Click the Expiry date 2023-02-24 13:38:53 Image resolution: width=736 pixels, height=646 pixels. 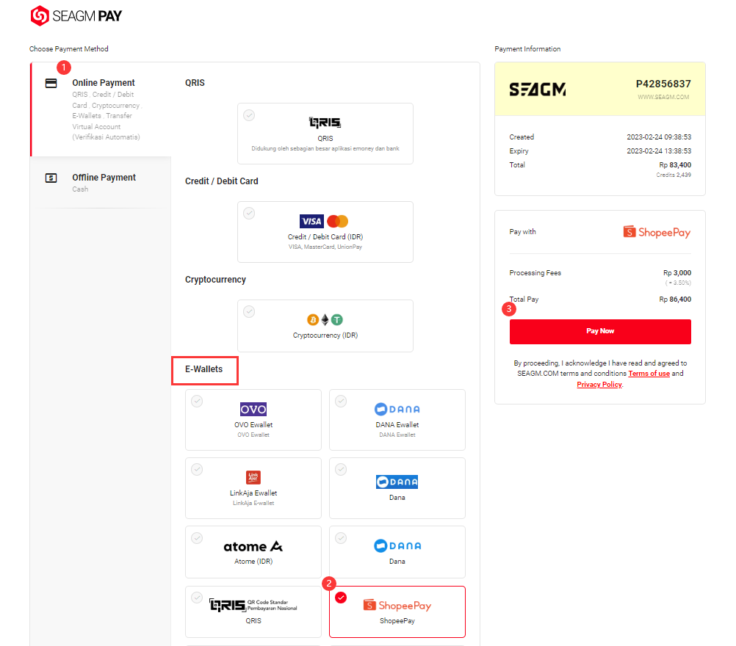659,151
